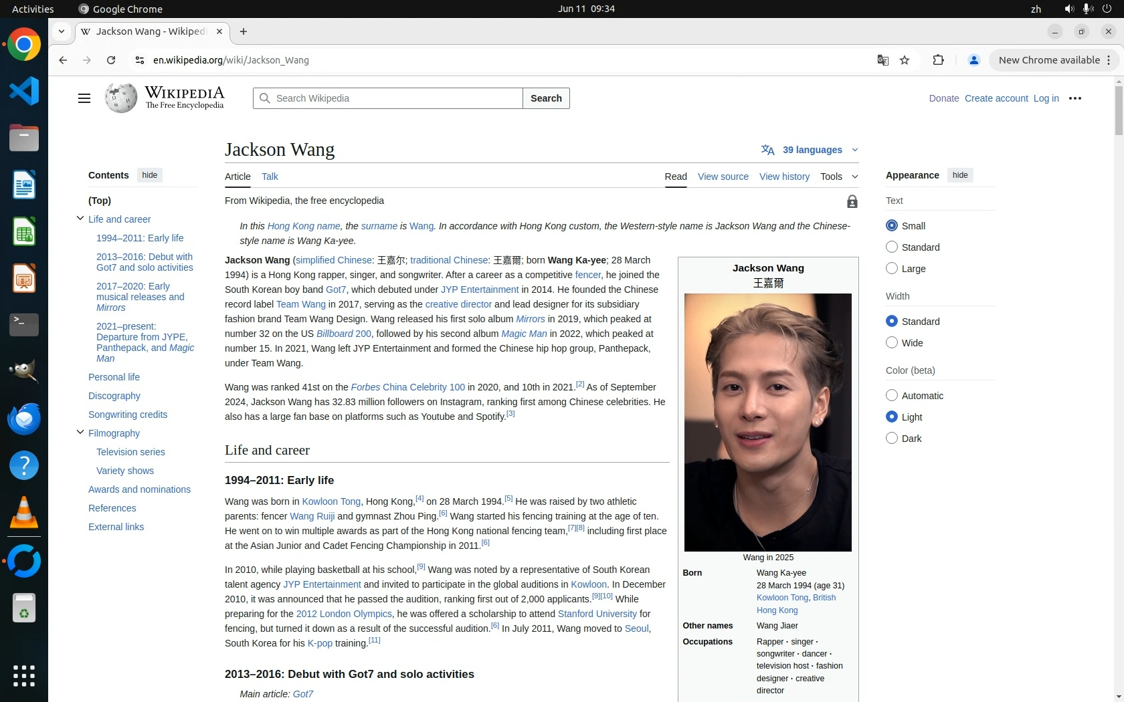The height and width of the screenshot is (702, 1124).
Task: Switch to the Talk tab
Action: pyautogui.click(x=270, y=177)
